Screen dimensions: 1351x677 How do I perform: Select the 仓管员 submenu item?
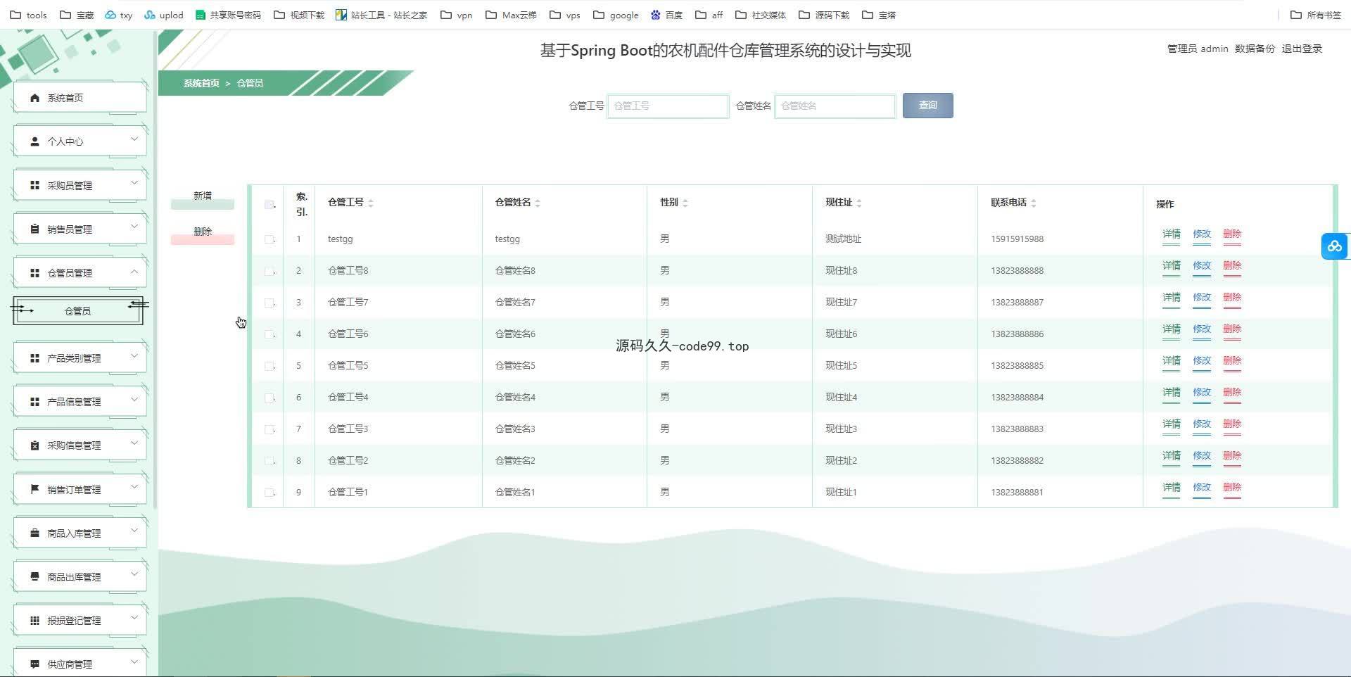[x=77, y=311]
